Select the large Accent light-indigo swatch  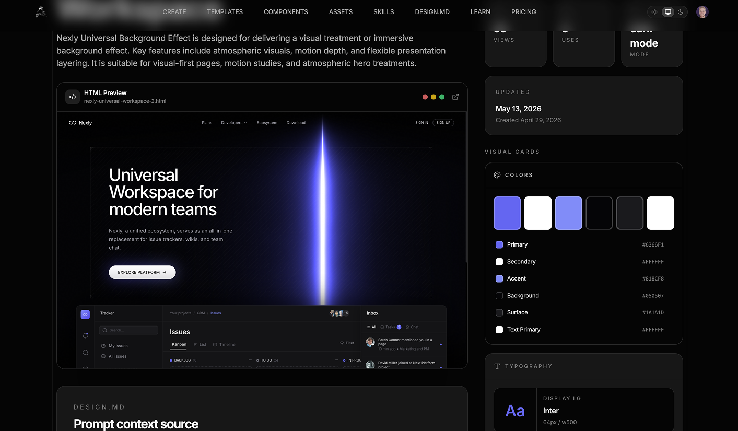[569, 213]
